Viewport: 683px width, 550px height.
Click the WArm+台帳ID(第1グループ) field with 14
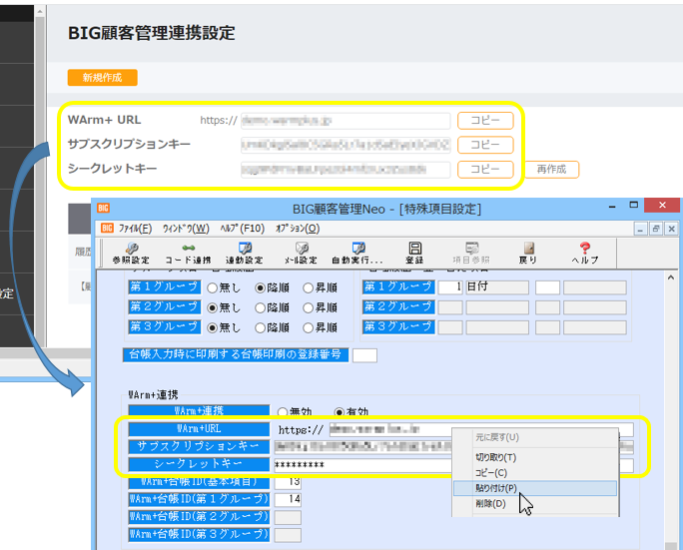click(288, 499)
